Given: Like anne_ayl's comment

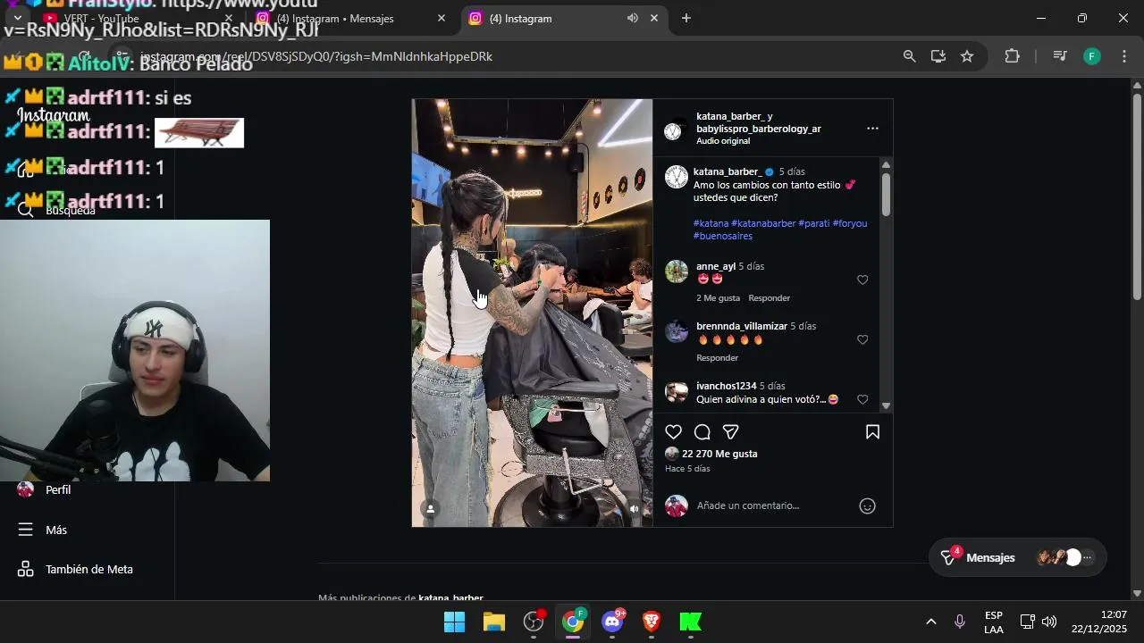Looking at the screenshot, I should [x=862, y=280].
